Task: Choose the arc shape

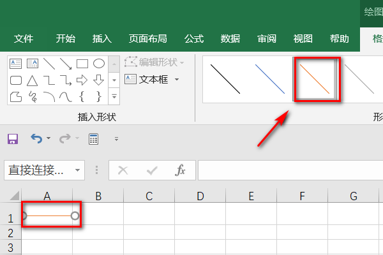Action: coord(49,97)
